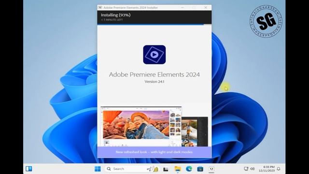Open the Widgets panel in taskbar
The height and width of the screenshot is (174, 309).
pos(29,169)
